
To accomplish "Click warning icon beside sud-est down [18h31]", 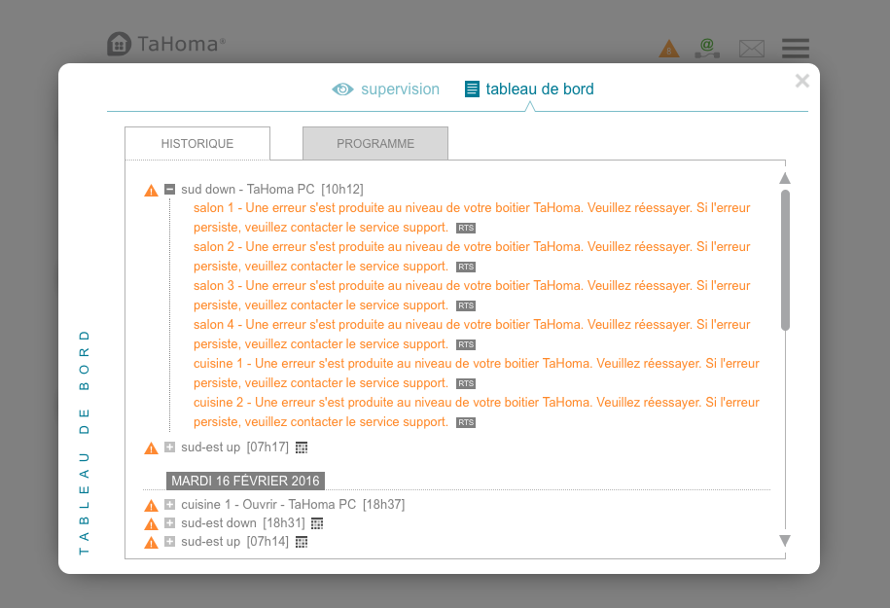I will pyautogui.click(x=151, y=524).
